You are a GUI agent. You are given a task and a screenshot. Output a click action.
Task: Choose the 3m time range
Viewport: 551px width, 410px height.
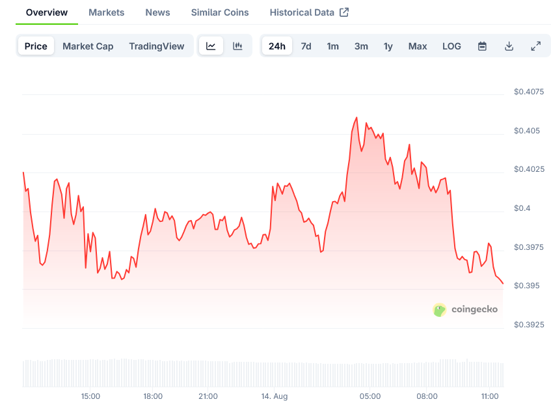coord(361,46)
